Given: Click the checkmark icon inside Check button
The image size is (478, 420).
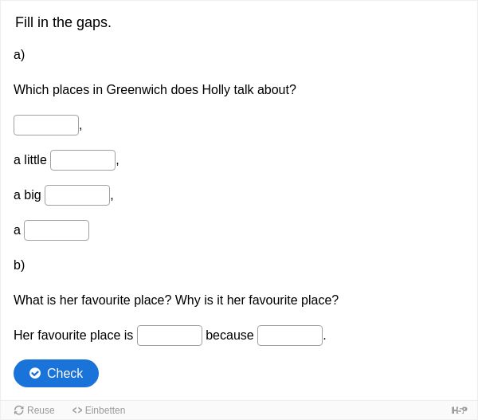Looking at the screenshot, I should (x=35, y=373).
